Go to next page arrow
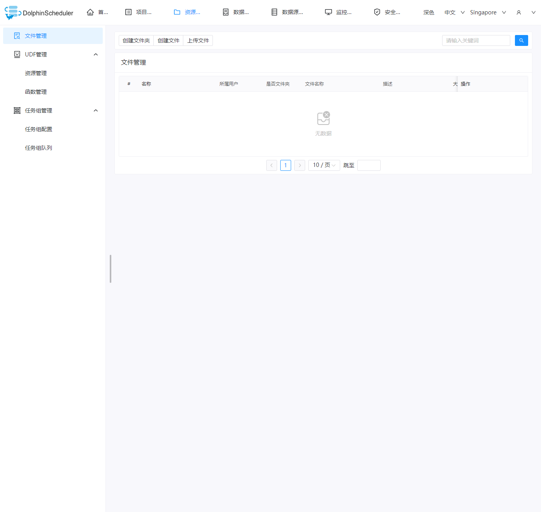Image resolution: width=541 pixels, height=512 pixels. (300, 165)
